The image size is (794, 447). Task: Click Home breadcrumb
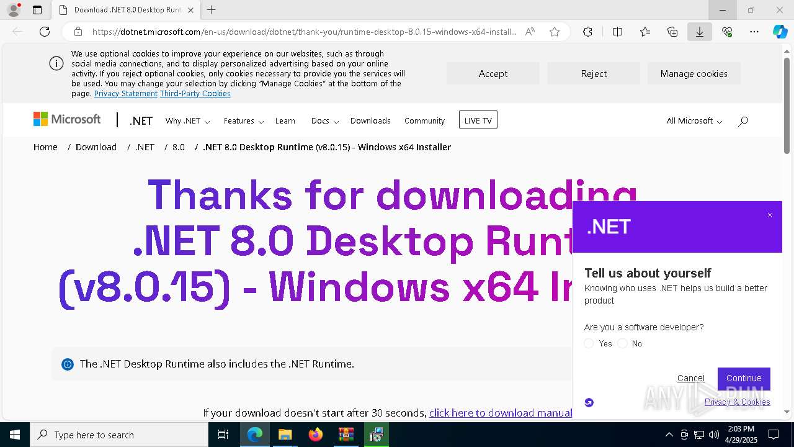tap(45, 147)
